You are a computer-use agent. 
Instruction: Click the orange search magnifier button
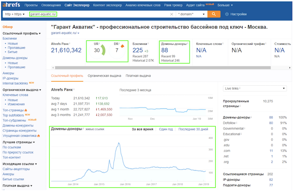[214, 14]
